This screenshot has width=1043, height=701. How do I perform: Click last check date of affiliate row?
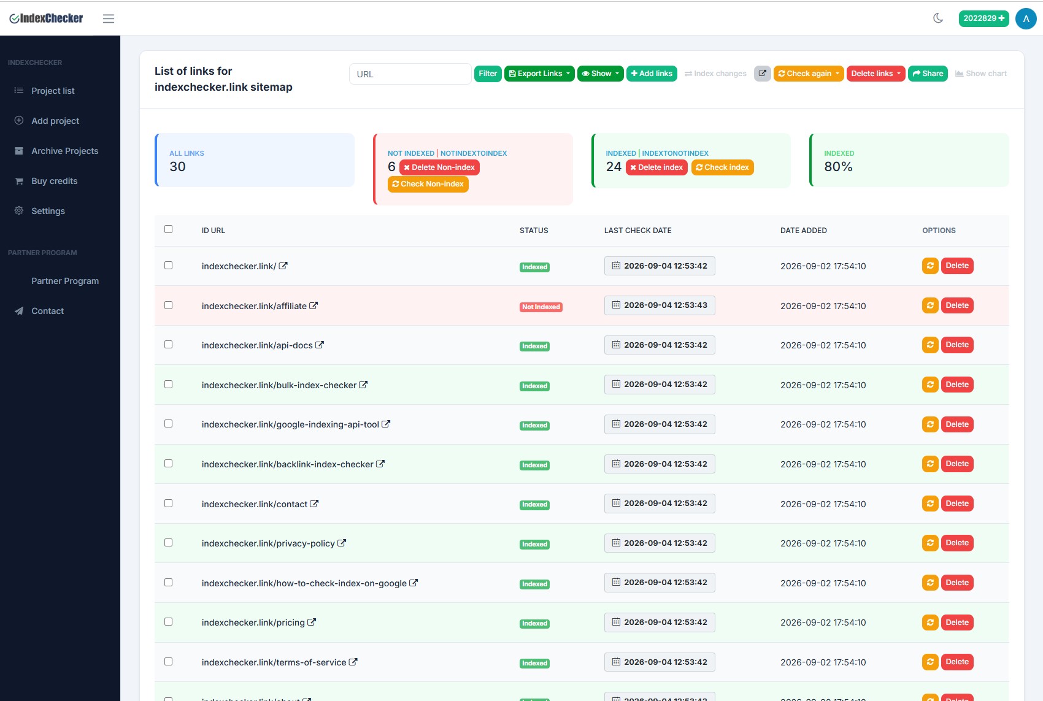click(660, 305)
